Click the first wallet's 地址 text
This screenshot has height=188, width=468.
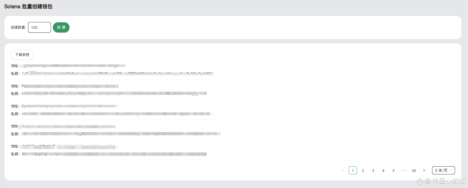point(73,66)
